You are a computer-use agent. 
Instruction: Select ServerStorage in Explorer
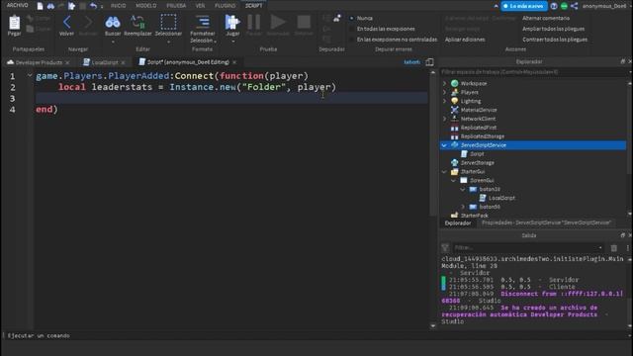click(478, 162)
